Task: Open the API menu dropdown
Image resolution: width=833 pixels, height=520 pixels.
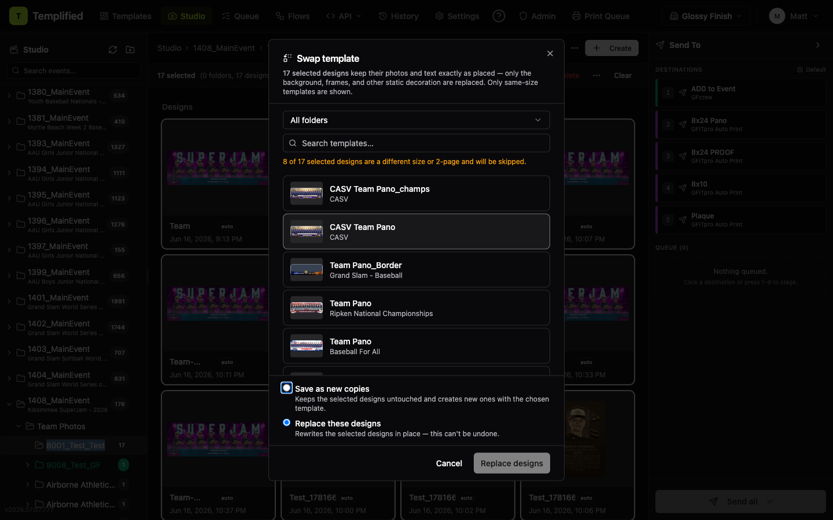Action: pyautogui.click(x=344, y=16)
